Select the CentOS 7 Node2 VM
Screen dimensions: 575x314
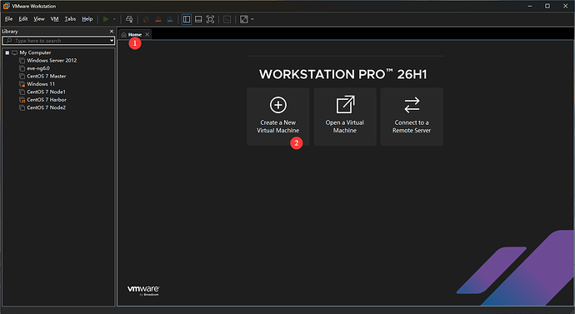pyautogui.click(x=46, y=107)
